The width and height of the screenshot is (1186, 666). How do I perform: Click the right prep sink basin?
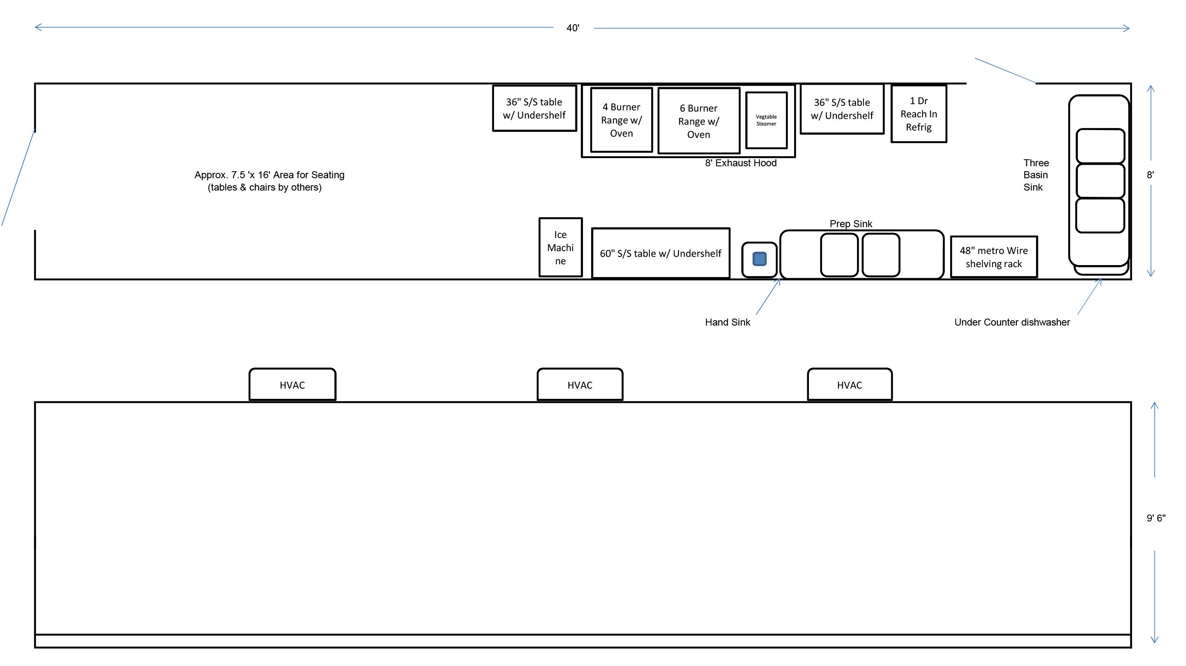click(x=880, y=255)
